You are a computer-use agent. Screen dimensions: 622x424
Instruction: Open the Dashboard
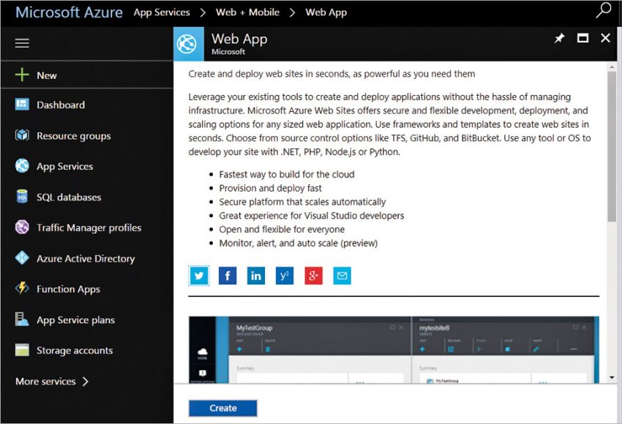point(61,105)
